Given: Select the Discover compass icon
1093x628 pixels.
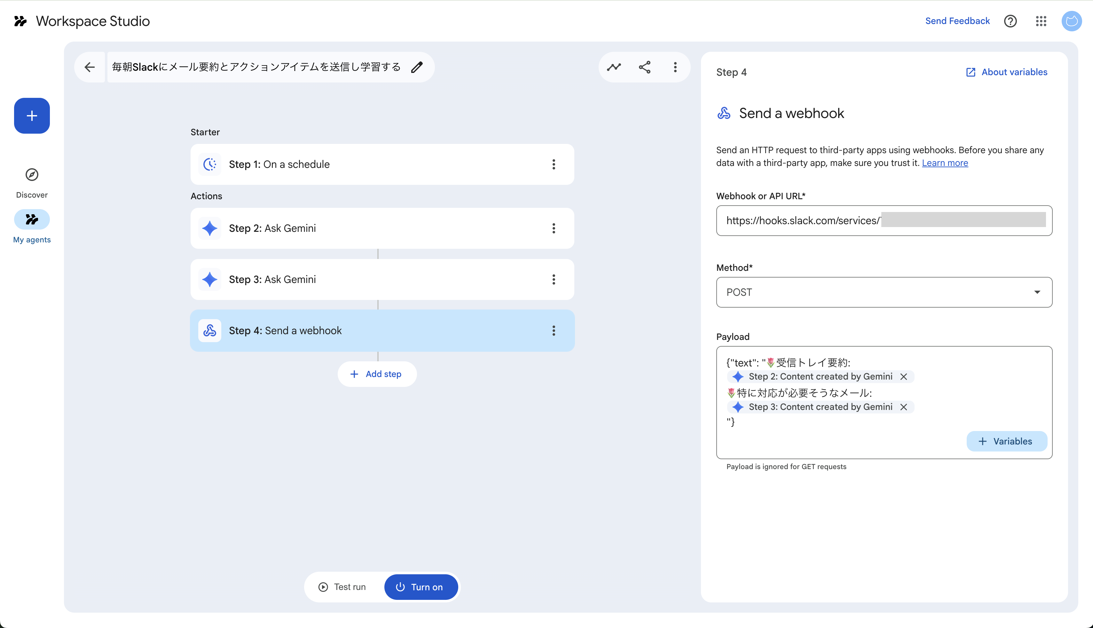Looking at the screenshot, I should pyautogui.click(x=31, y=174).
